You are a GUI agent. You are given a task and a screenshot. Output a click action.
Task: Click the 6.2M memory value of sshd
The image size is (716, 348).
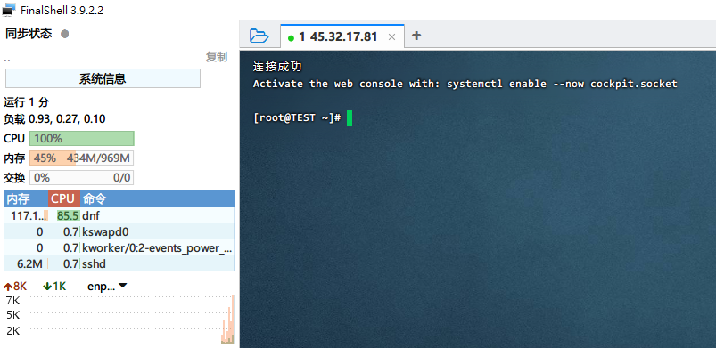pos(30,263)
